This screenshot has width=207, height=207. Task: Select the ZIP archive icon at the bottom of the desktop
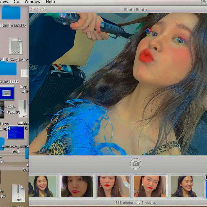coord(18,193)
